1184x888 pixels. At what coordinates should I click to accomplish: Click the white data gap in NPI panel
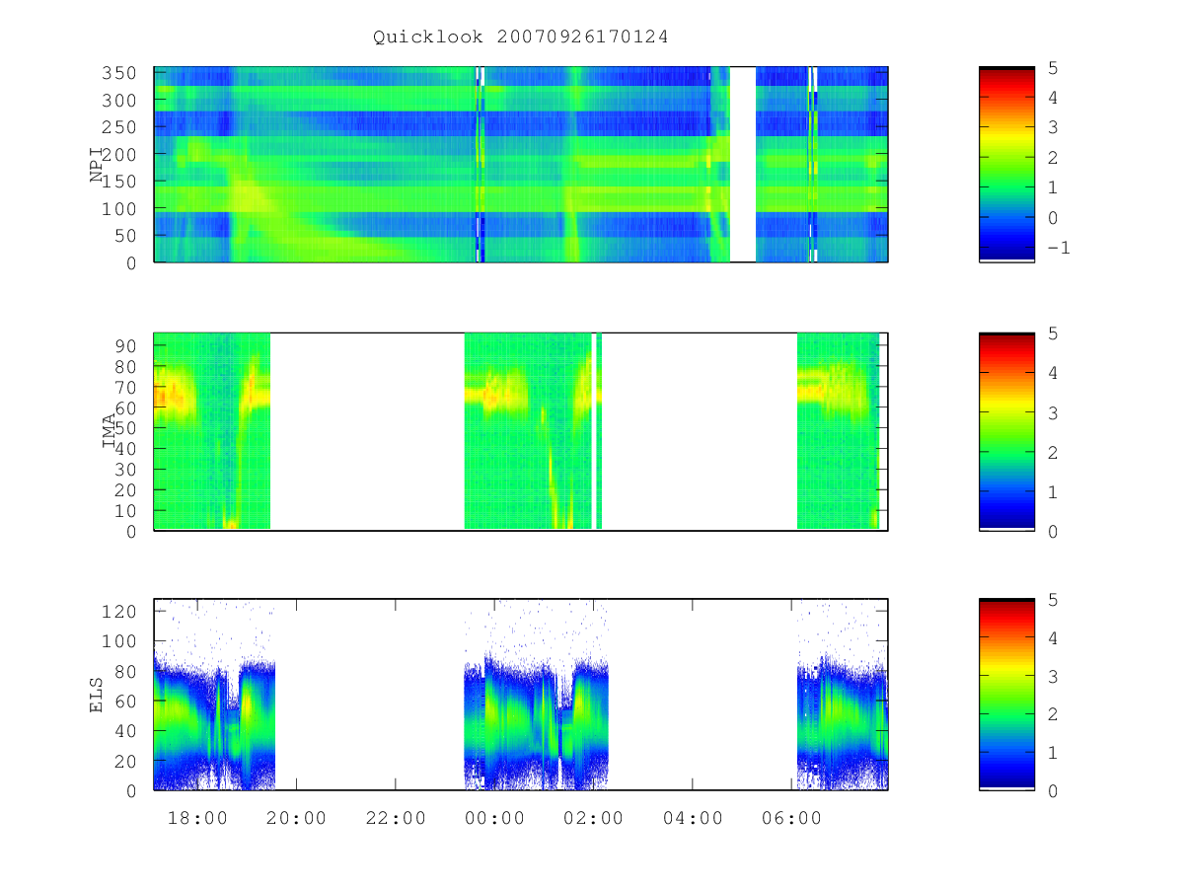743,165
